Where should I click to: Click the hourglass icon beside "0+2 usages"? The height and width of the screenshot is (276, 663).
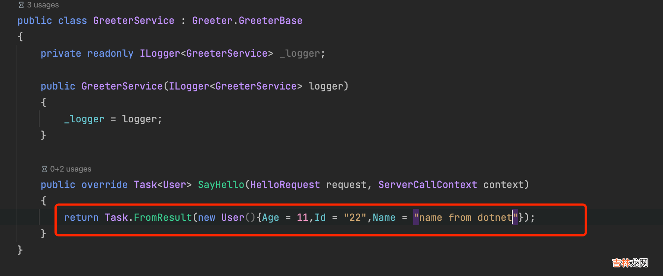[44, 169]
